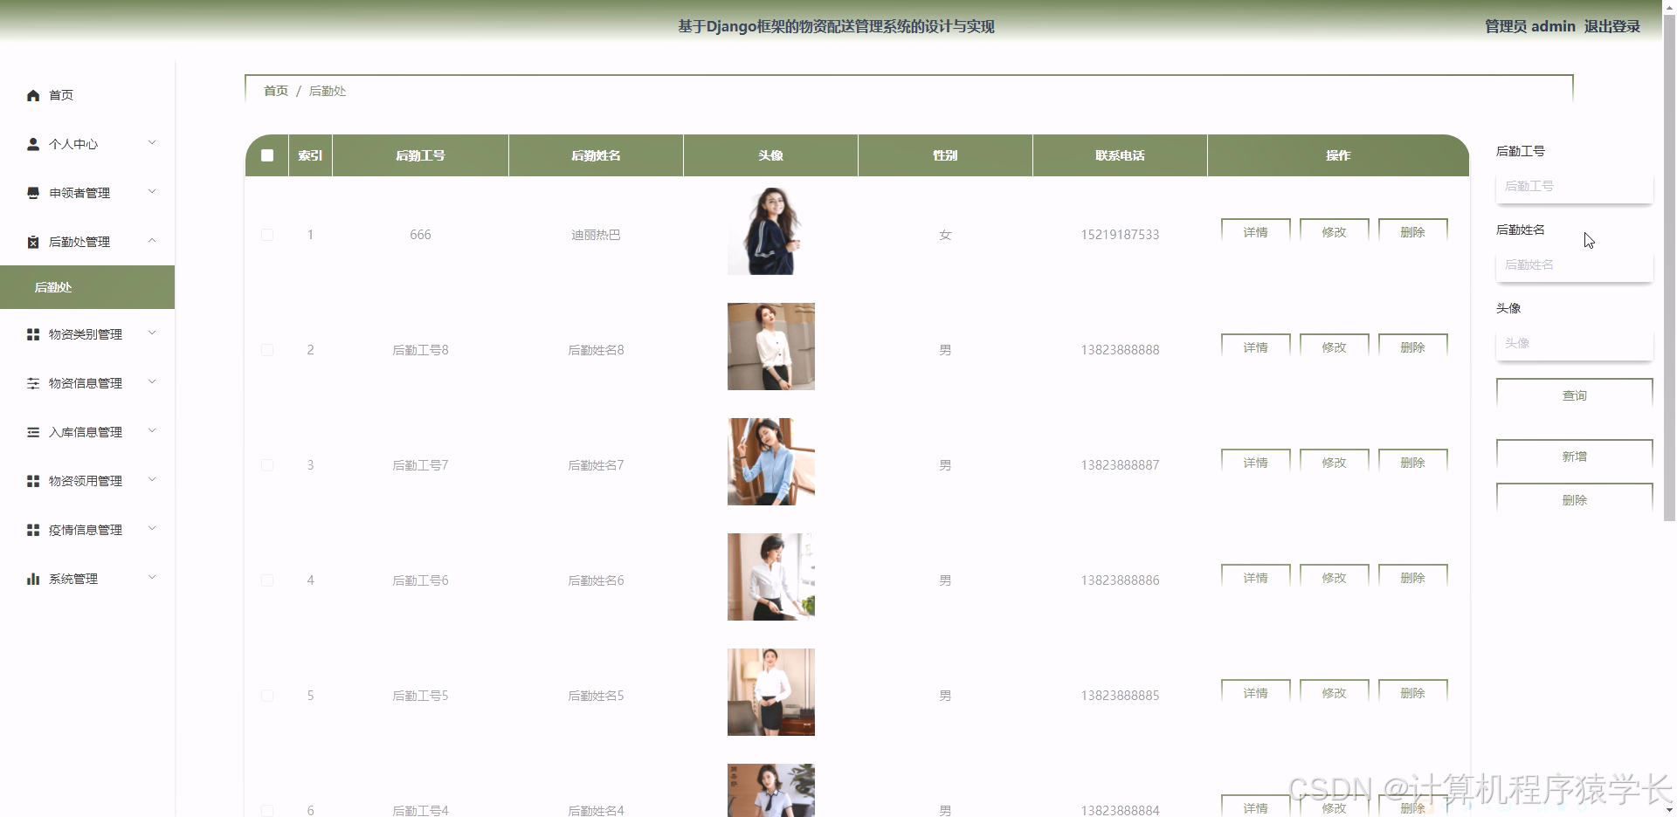This screenshot has height=817, width=1677.
Task: Click the bulk 删除 button under 新增
Action: (1575, 499)
